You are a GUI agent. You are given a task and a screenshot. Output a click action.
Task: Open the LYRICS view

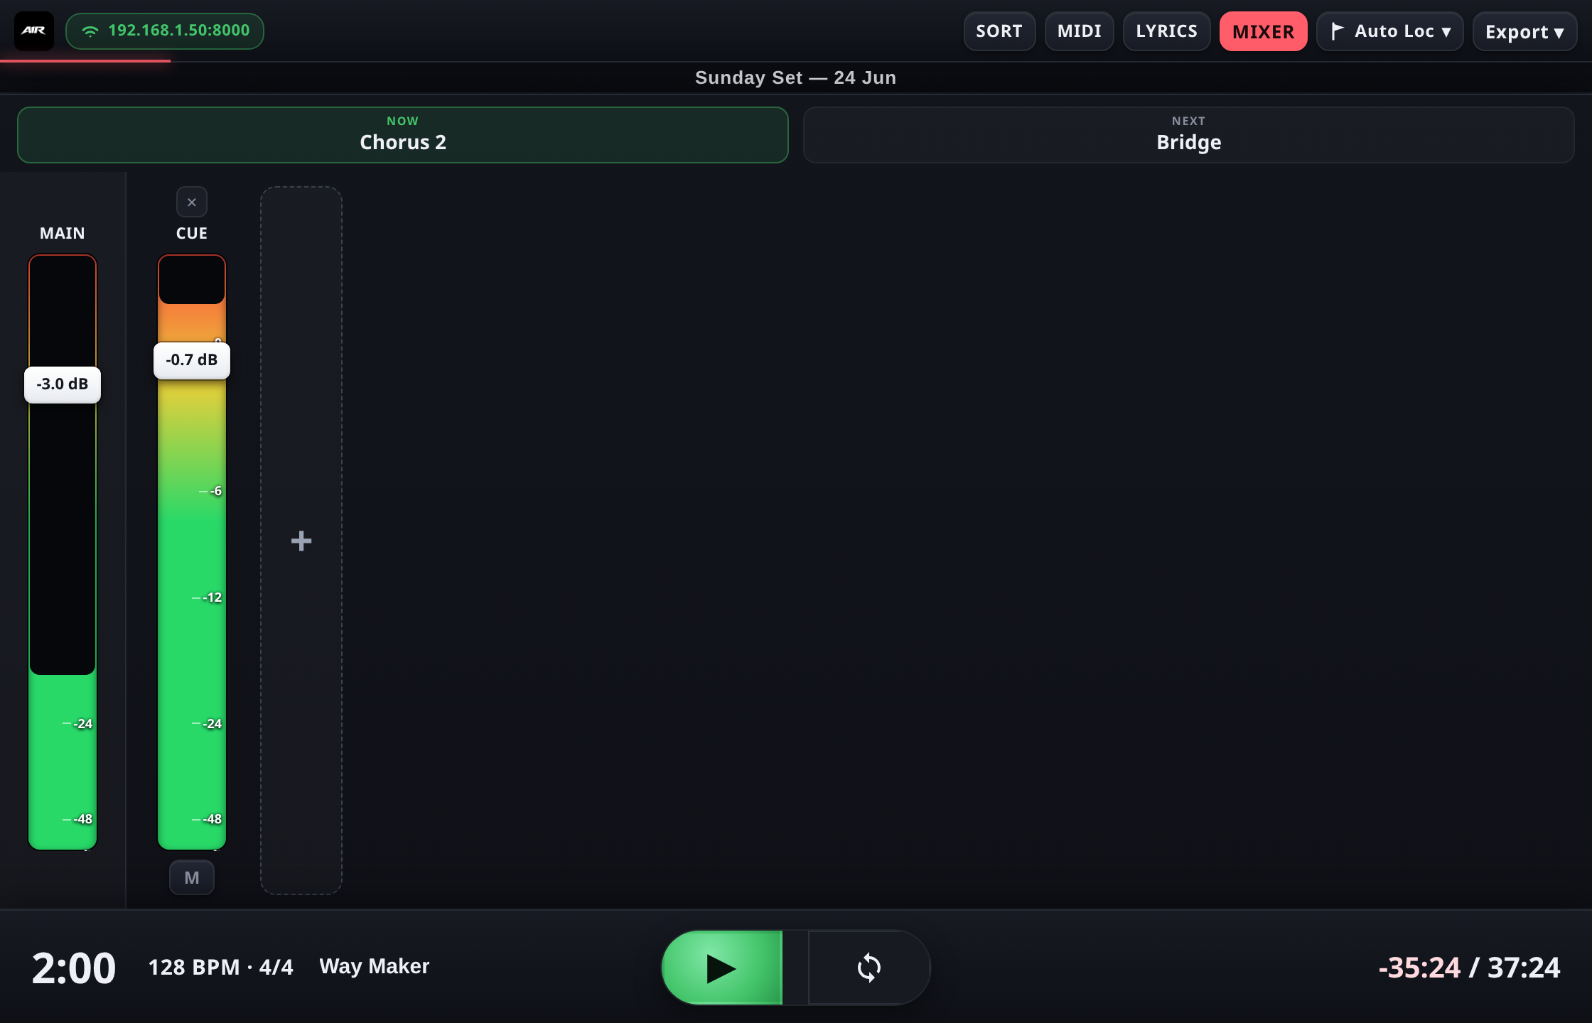click(x=1166, y=31)
